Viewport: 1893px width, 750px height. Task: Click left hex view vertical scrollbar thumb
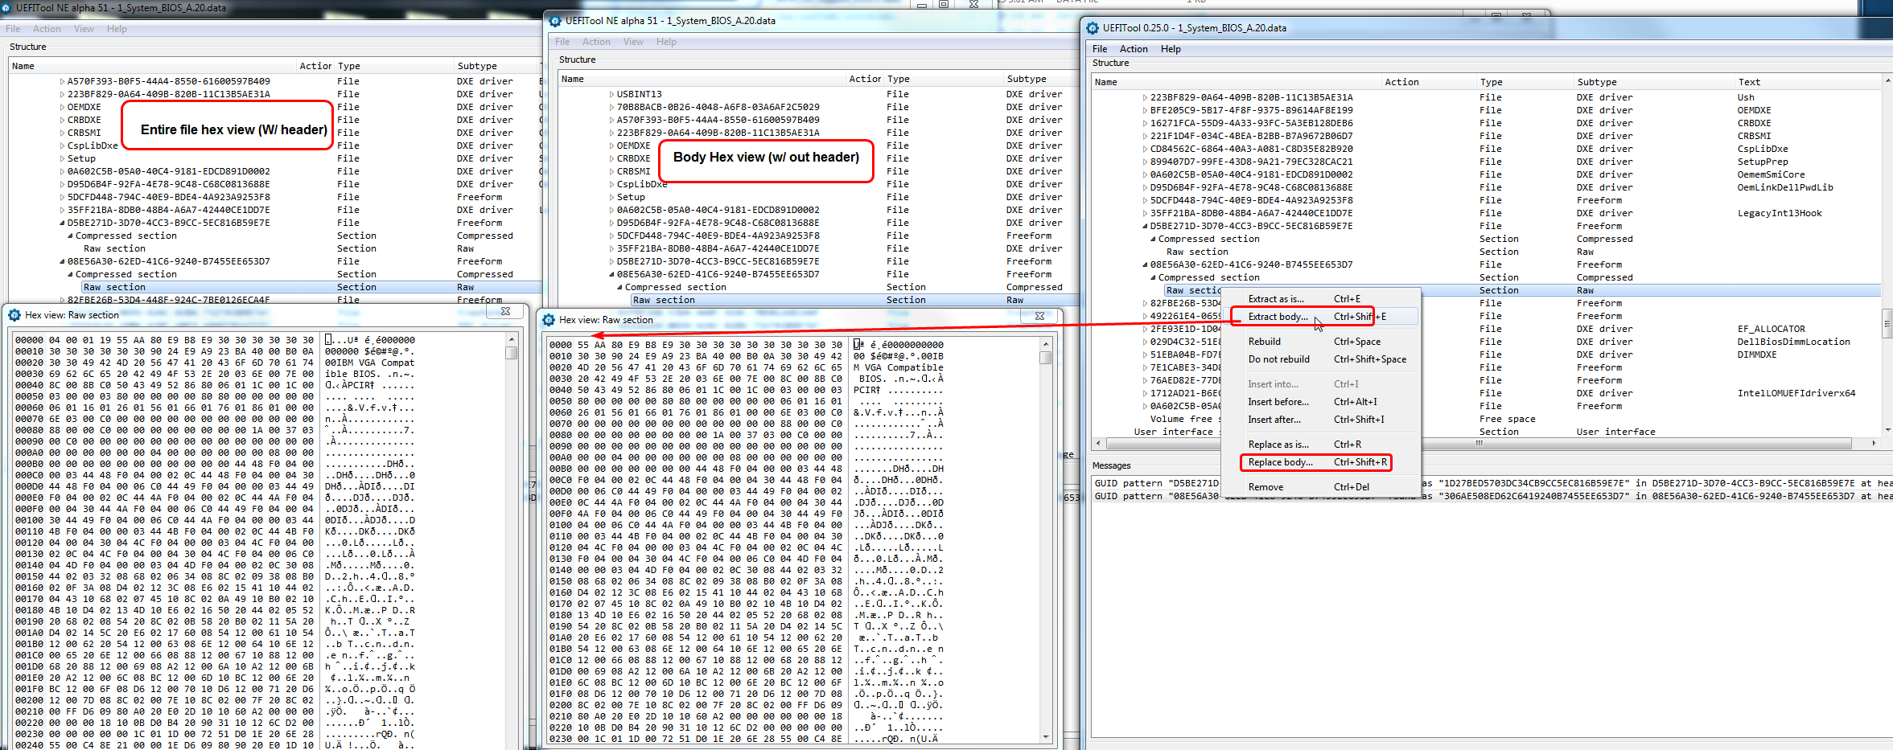coord(511,353)
